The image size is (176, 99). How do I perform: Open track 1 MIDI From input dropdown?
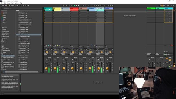pos(48,48)
